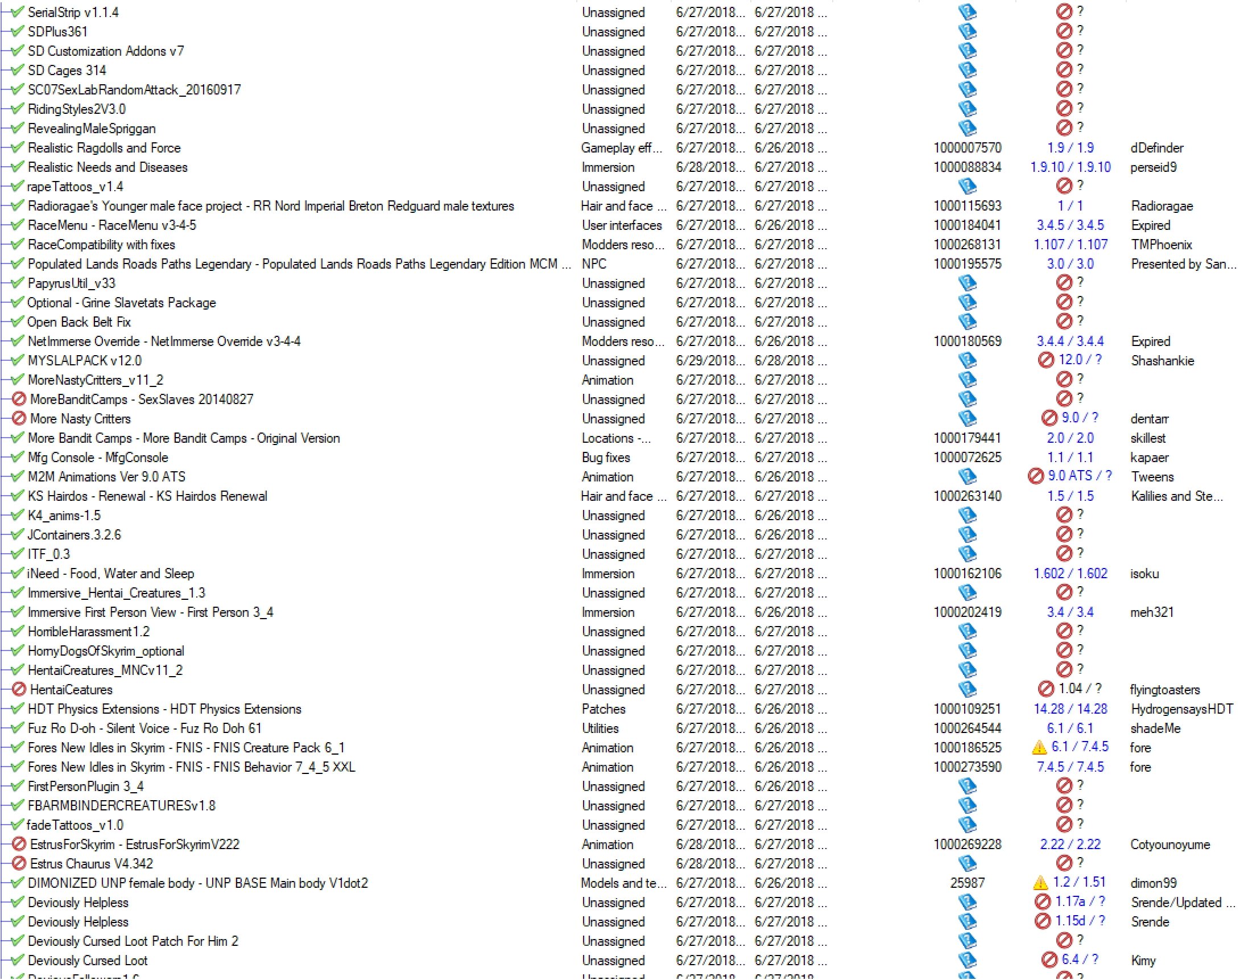Screen dimensions: 1240x980
Task: Click the blue notes icon for JContainers.3.2.6
Action: coord(967,535)
